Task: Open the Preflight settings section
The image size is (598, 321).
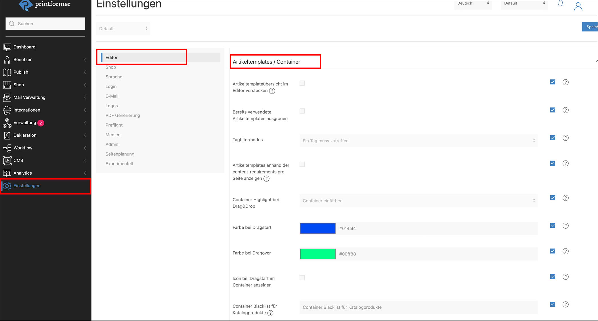Action: point(114,125)
